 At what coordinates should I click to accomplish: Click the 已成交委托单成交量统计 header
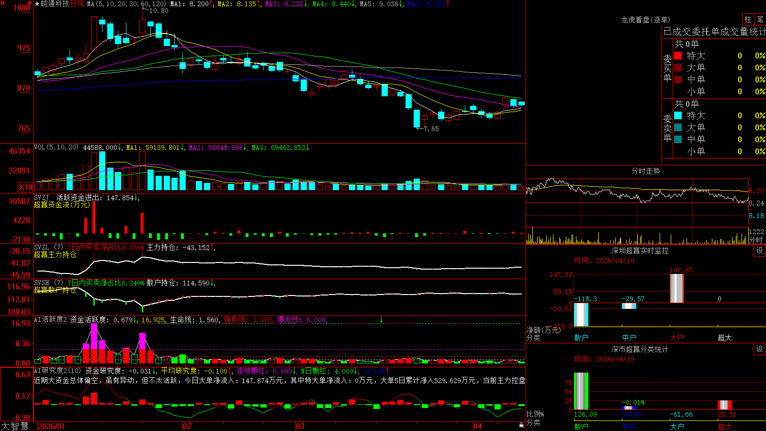click(714, 32)
